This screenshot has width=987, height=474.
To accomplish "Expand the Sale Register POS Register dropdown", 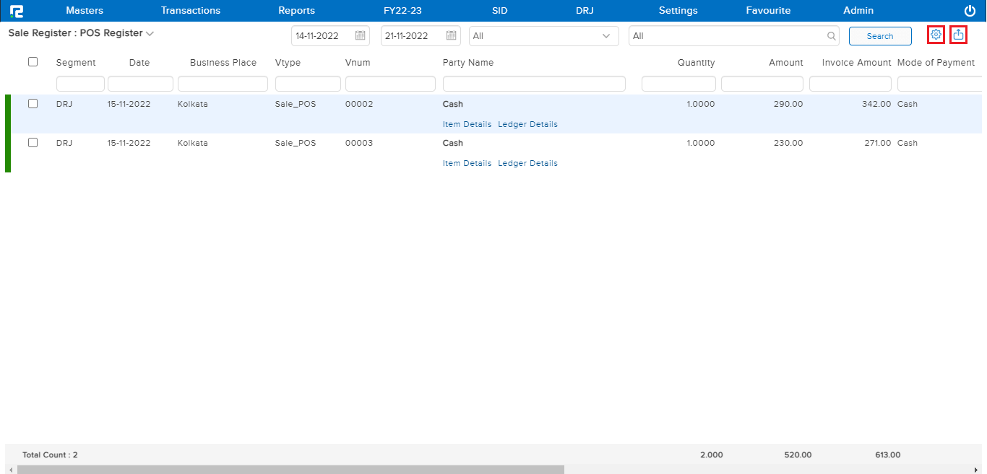I will pyautogui.click(x=150, y=34).
